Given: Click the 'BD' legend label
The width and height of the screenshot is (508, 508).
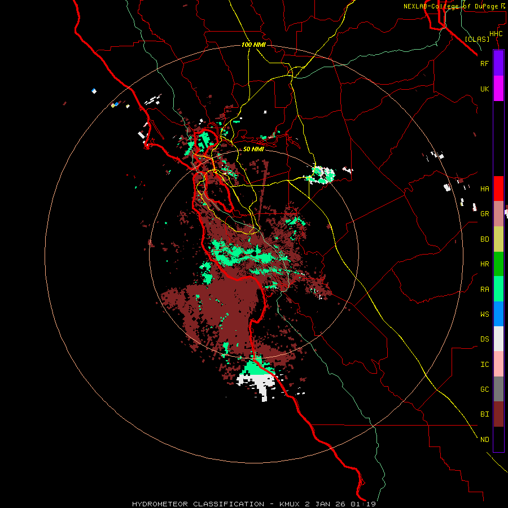Looking at the screenshot, I should pyautogui.click(x=484, y=239).
